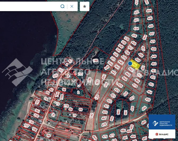Select parcel 120 on the map
The width and height of the screenshot is (178, 141).
tap(97, 97)
